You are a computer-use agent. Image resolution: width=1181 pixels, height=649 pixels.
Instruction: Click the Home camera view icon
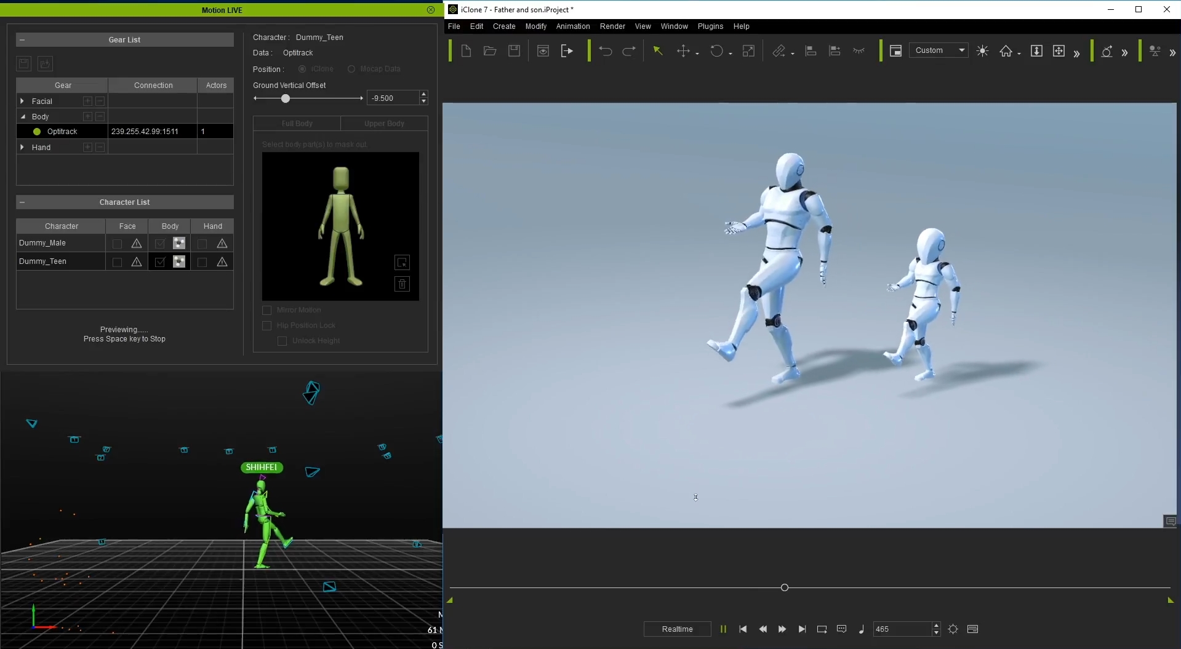tap(1006, 51)
